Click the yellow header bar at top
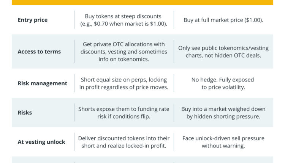285x163 pixels. 142,2
